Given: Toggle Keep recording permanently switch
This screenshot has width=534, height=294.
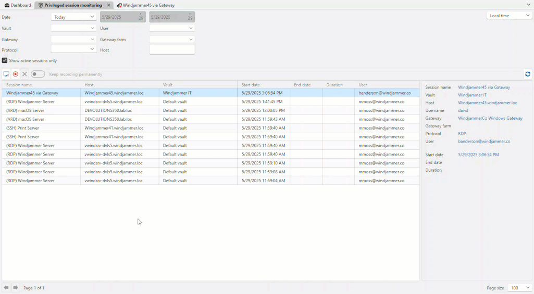Looking at the screenshot, I should pyautogui.click(x=38, y=74).
